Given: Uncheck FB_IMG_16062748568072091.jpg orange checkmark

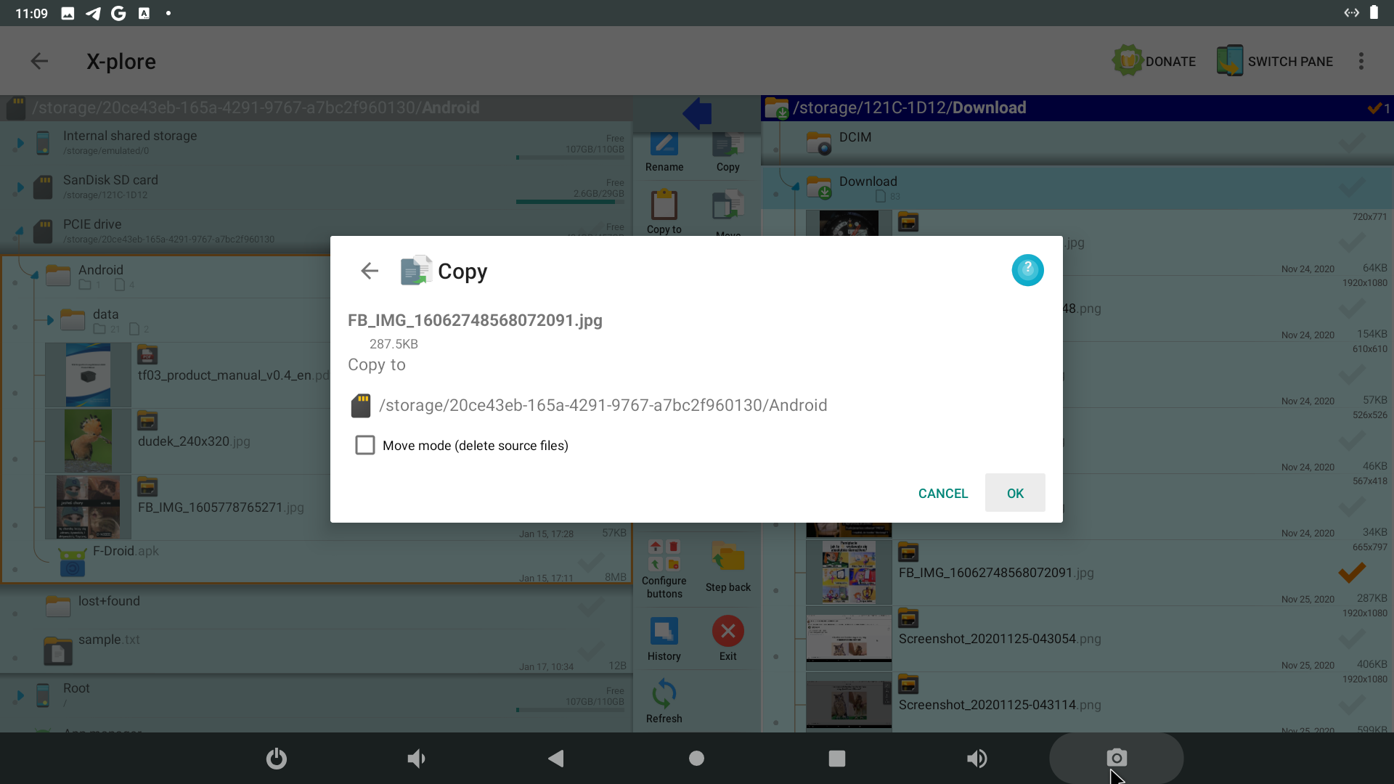Looking at the screenshot, I should pyautogui.click(x=1352, y=573).
